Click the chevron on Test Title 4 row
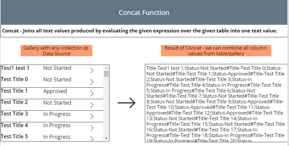The width and height of the screenshot is (289, 146). [92, 128]
